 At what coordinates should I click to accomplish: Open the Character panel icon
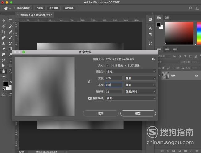tap(151, 28)
